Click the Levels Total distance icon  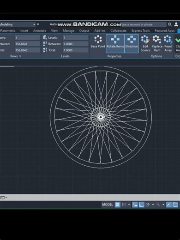(x=45, y=50)
